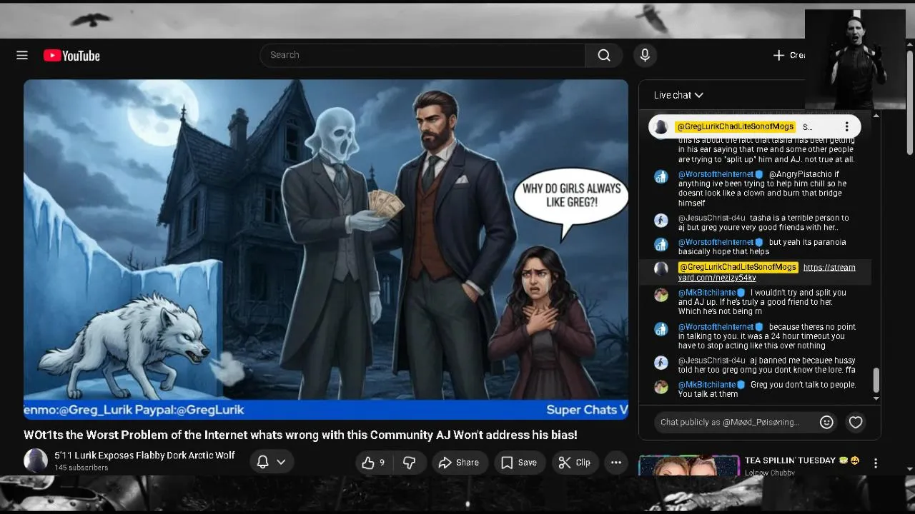
Task: Click avatar beside '@AngryPistachio if anything' message
Action: coord(661,176)
